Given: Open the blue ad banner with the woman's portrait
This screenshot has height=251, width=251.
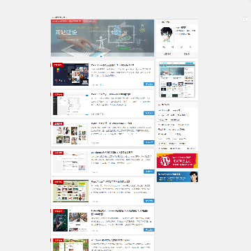Looking at the screenshot, I should click(177, 177).
